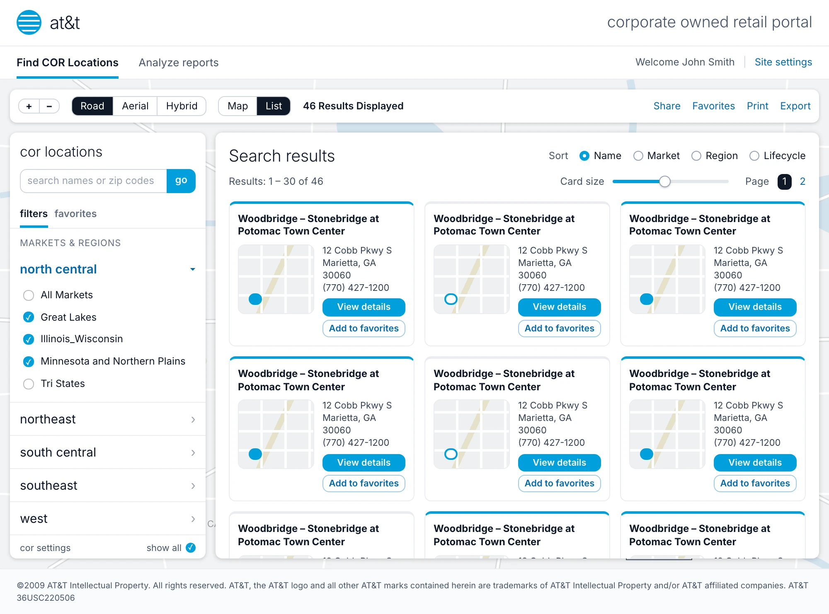Viewport: 829px width, 614px height.
Task: Sort results by Region
Action: click(x=696, y=156)
